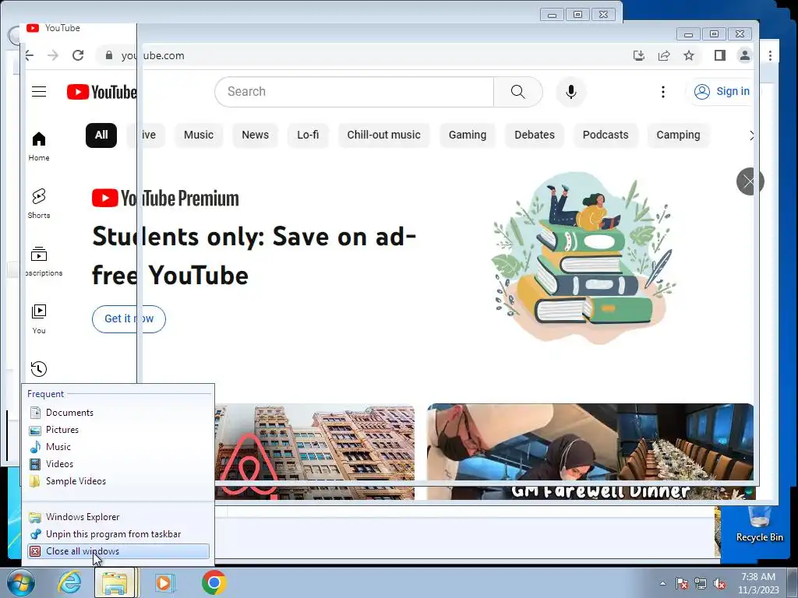
Task: Select the Gaming filter chip
Action: [468, 135]
